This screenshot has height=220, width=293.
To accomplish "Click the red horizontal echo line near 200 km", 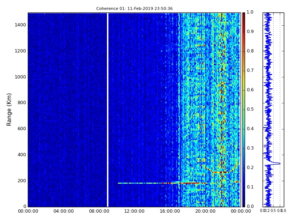I will (x=163, y=183).
